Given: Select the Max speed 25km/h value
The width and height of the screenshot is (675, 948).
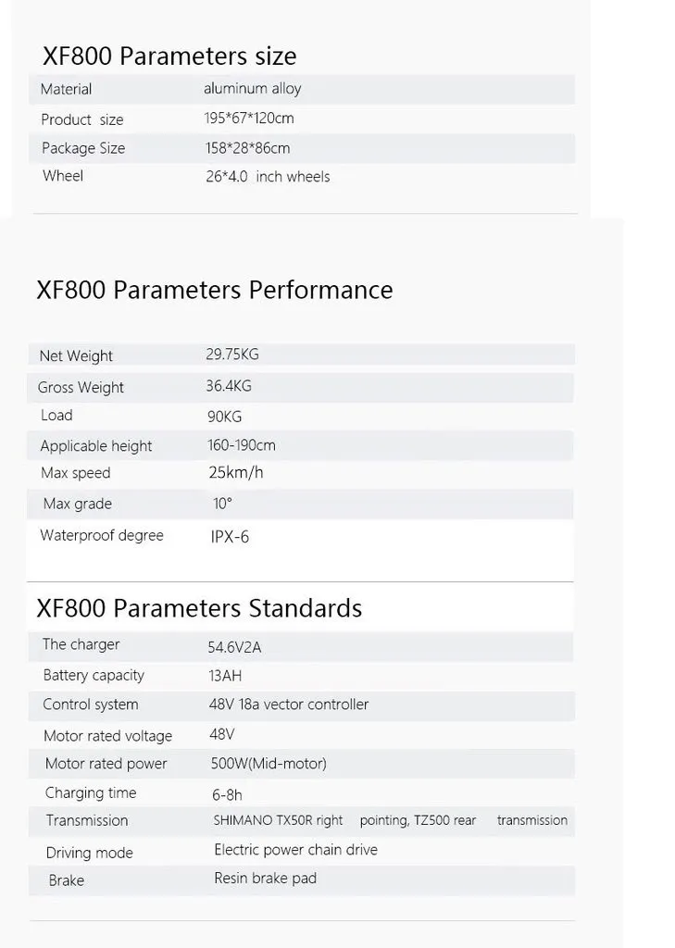Looking at the screenshot, I should tap(236, 472).
